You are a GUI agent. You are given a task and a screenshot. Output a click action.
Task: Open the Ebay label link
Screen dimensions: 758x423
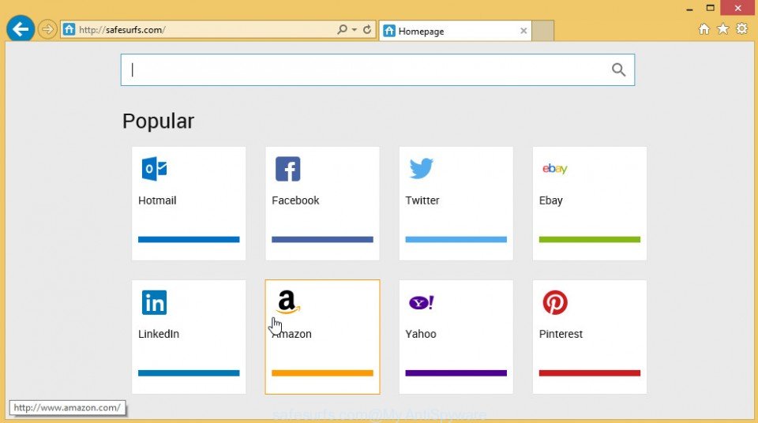click(550, 200)
